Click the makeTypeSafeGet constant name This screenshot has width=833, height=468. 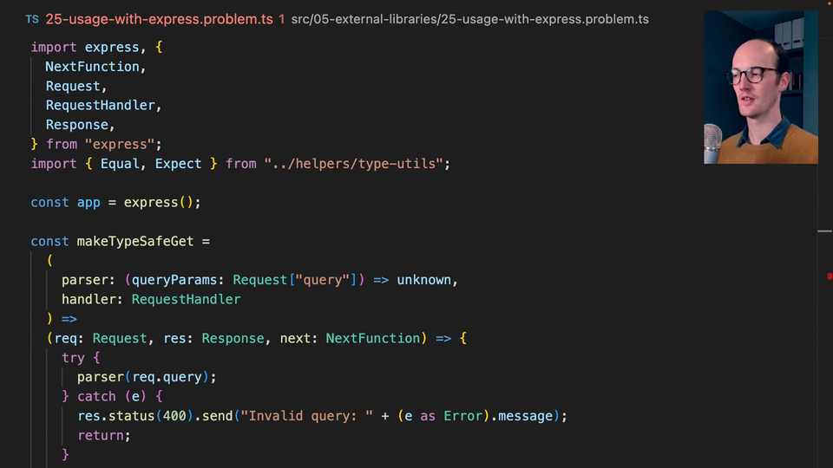point(135,241)
